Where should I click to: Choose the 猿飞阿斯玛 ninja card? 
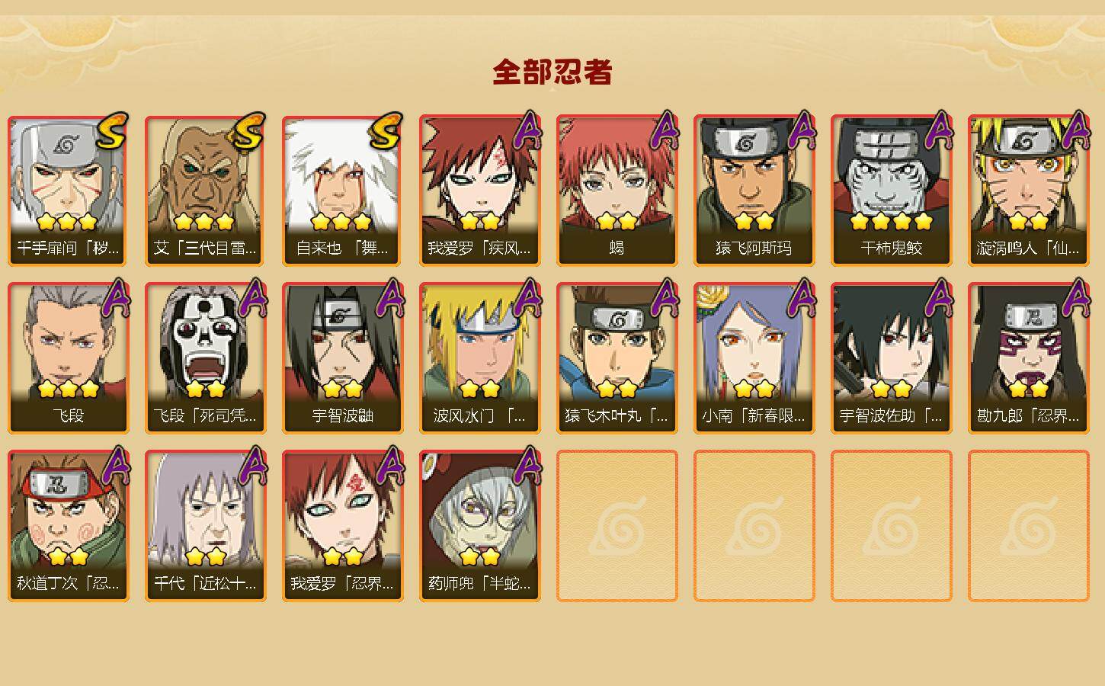[x=754, y=191]
